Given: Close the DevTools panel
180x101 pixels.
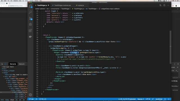Looking at the screenshot, I should click(x=178, y=64).
